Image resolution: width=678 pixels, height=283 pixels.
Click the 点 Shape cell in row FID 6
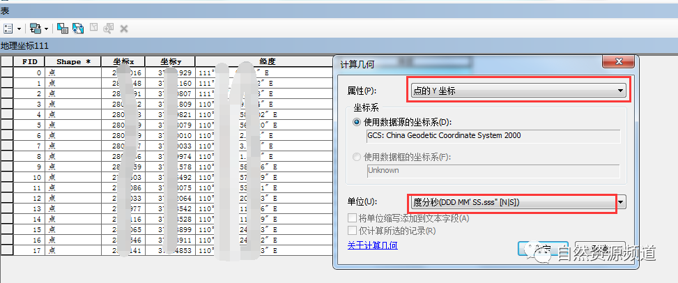coord(73,135)
